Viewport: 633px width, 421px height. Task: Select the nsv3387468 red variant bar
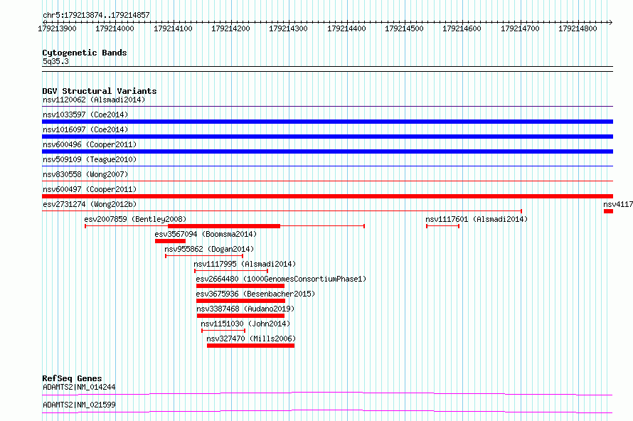(240, 316)
